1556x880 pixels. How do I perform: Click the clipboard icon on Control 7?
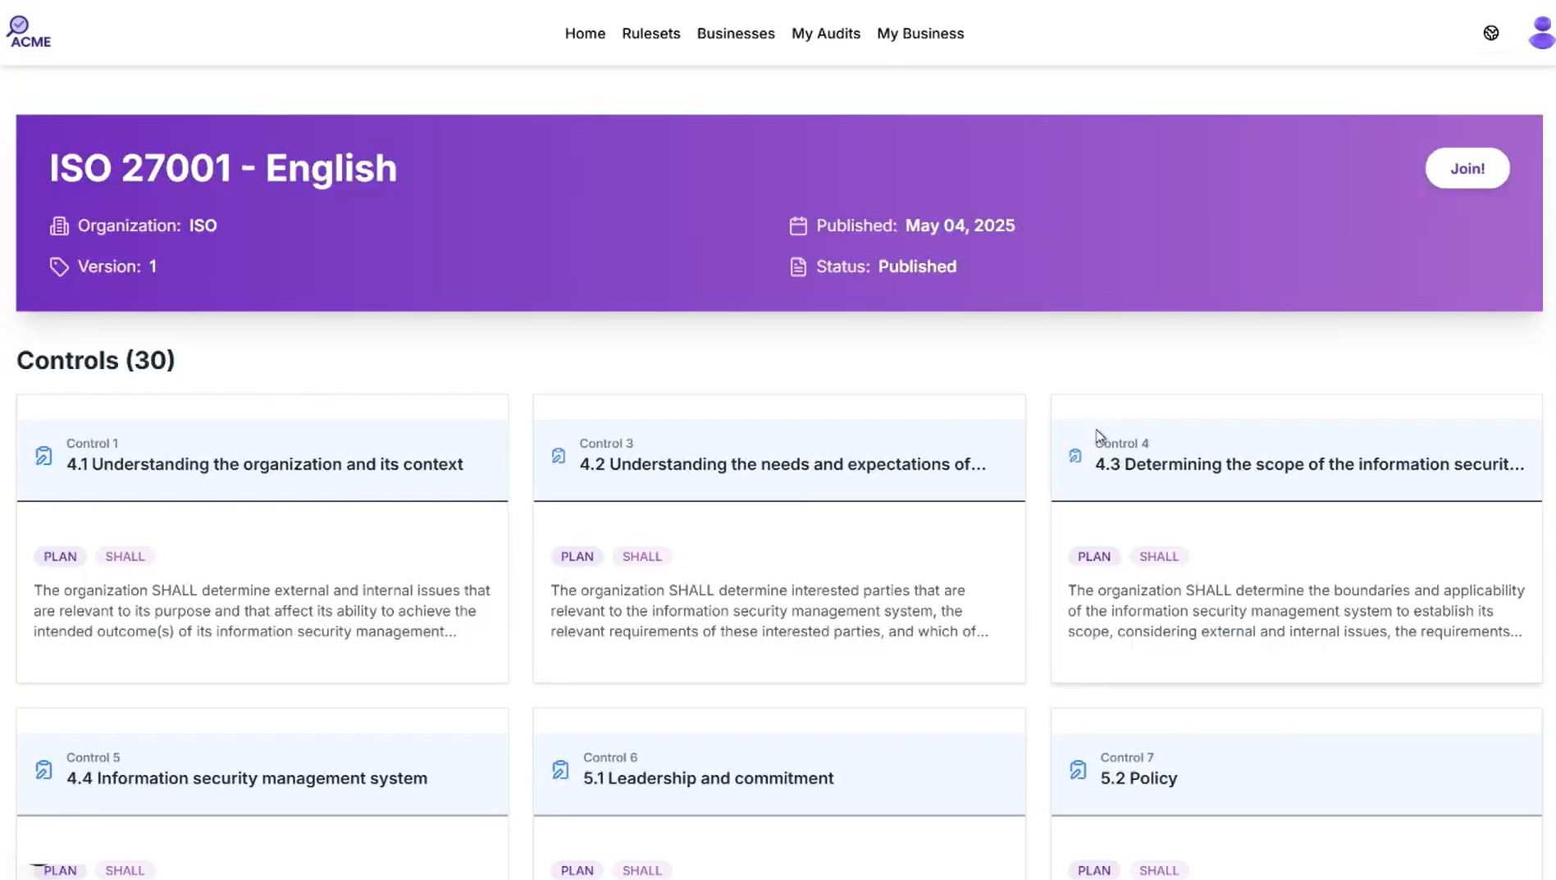coord(1078,770)
